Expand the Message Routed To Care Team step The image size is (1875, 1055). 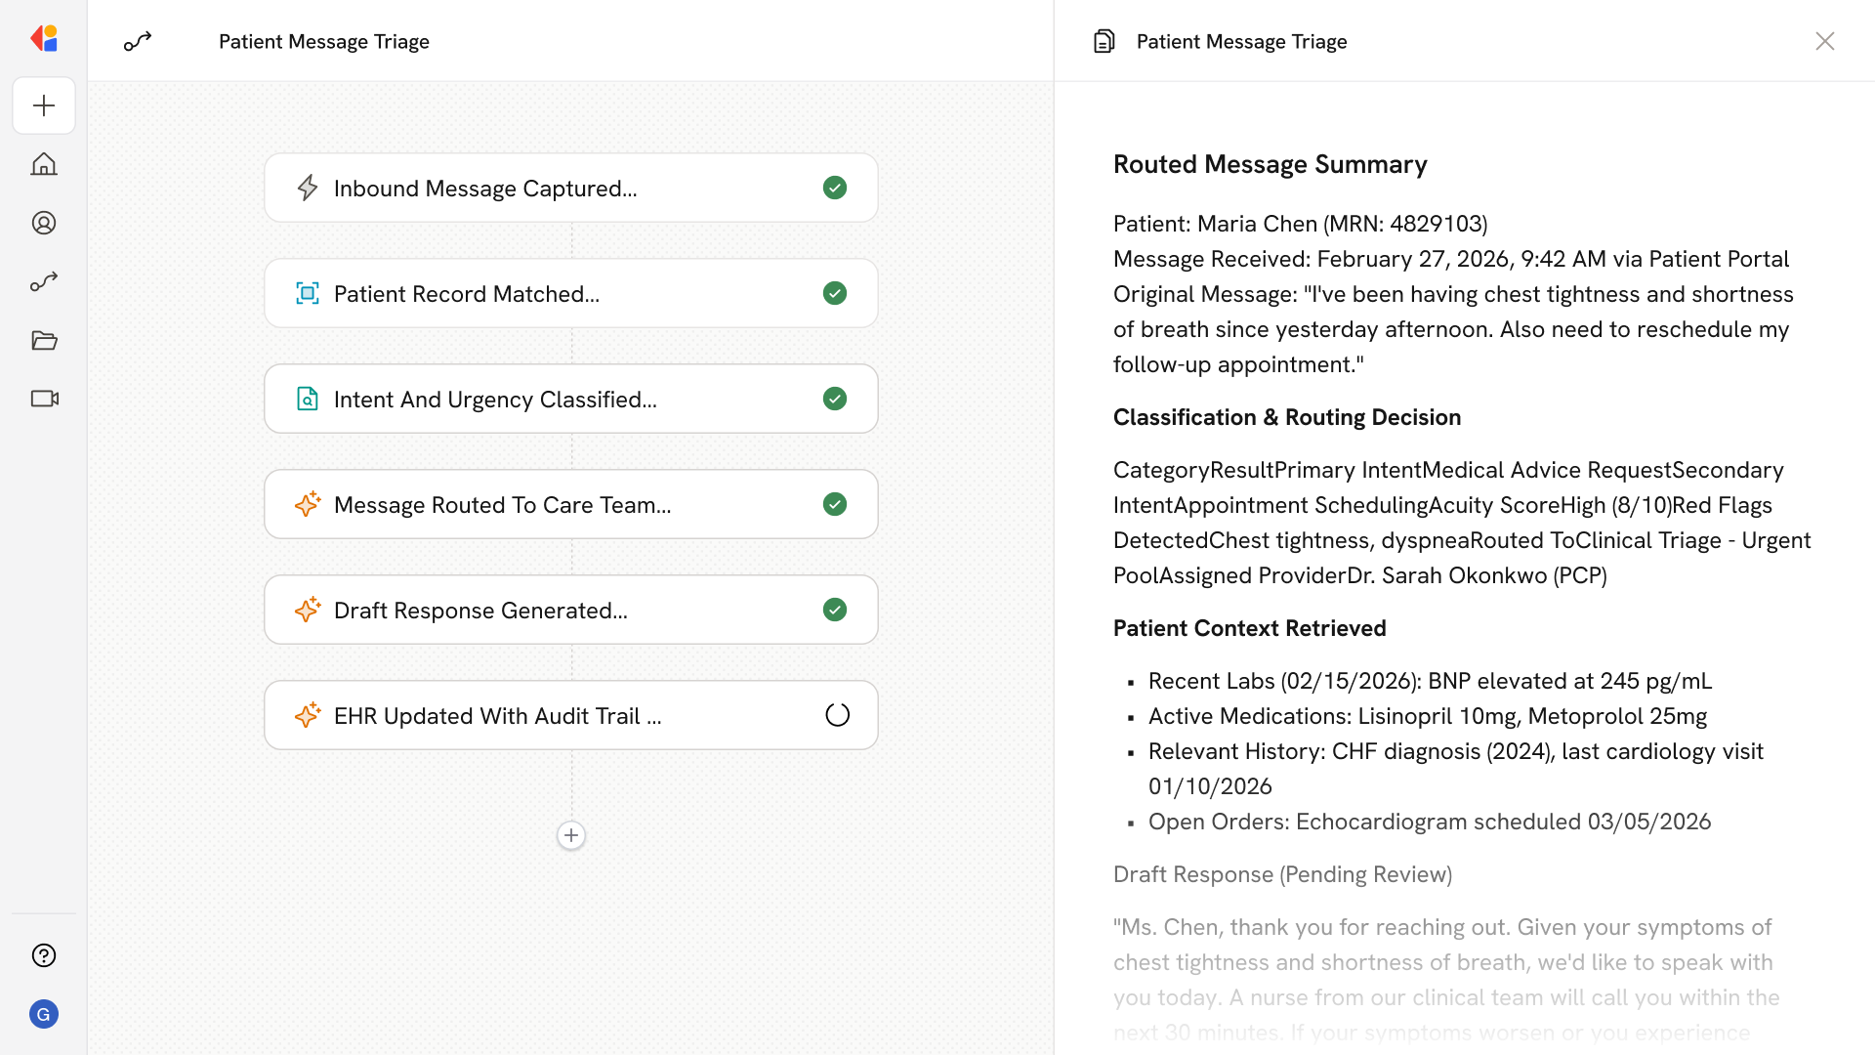click(502, 505)
